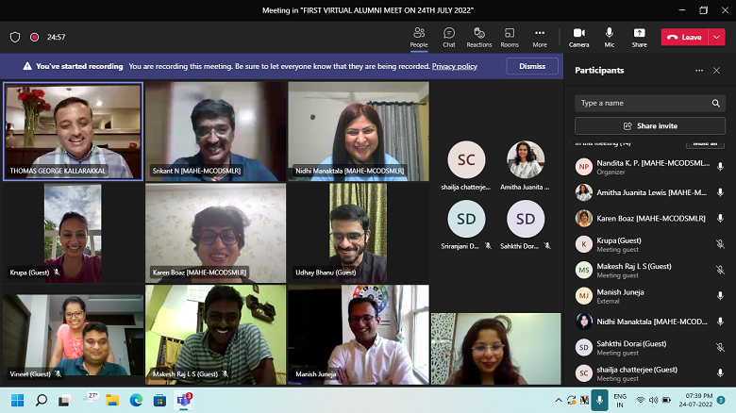Open Microsoft Edge from the taskbar
This screenshot has height=413, width=736.
tap(134, 400)
